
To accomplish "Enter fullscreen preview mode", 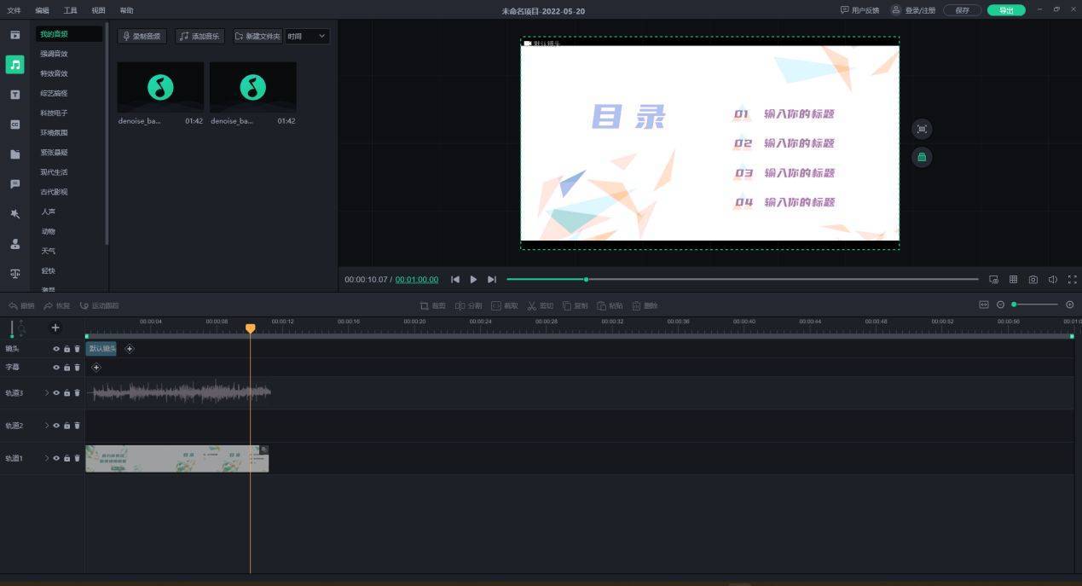I will pos(1072,280).
